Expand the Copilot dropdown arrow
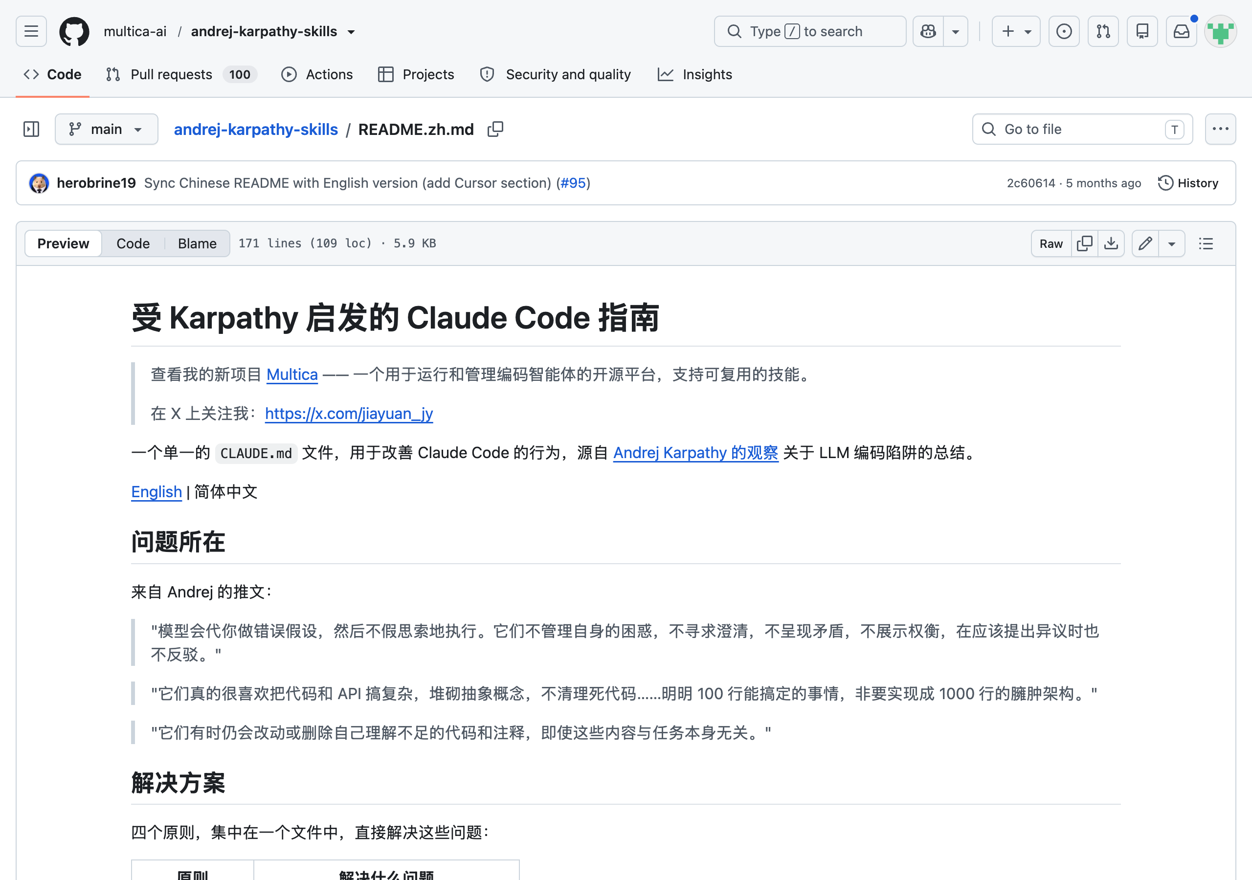This screenshot has width=1252, height=880. [x=955, y=31]
